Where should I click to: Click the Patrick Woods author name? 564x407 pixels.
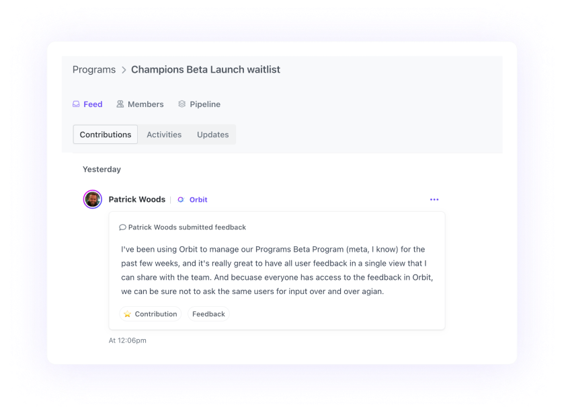(x=137, y=200)
